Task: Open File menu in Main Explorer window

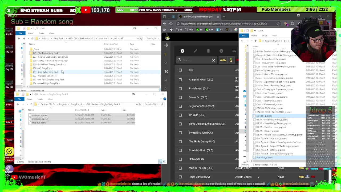Action: tap(244, 36)
